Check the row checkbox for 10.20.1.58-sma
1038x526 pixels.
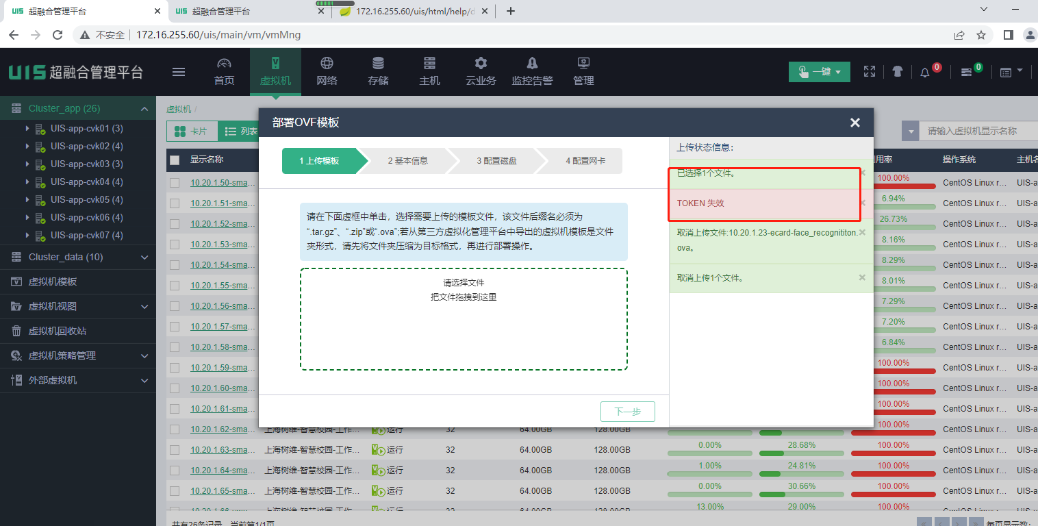click(175, 347)
